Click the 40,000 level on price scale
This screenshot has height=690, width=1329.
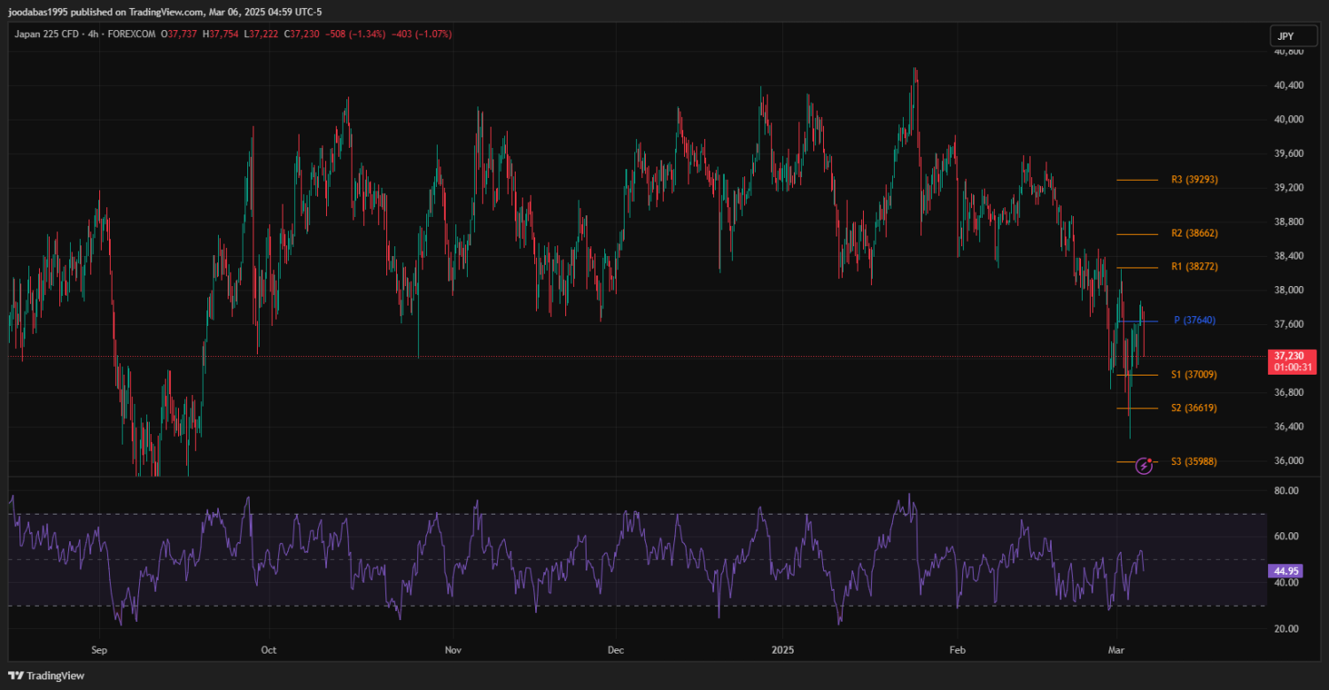[1288, 120]
